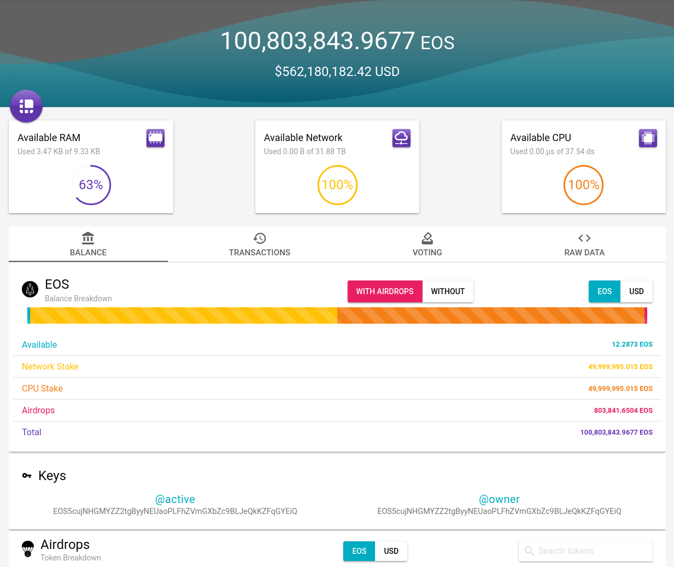674x567 pixels.
Task: Click the Network cloud icon
Action: (x=401, y=138)
